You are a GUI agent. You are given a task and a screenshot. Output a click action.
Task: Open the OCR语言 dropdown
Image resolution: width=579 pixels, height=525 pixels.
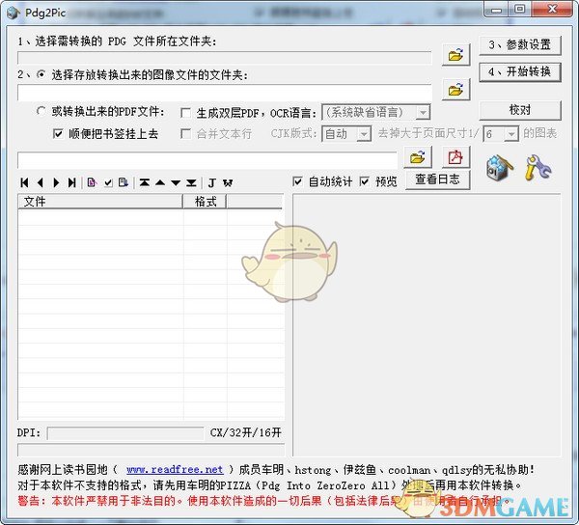[x=423, y=113]
